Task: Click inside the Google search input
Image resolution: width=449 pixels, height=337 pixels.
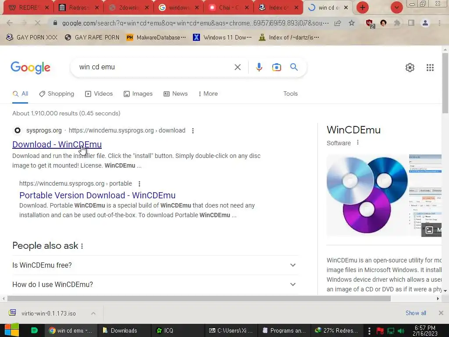Action: click(x=155, y=67)
